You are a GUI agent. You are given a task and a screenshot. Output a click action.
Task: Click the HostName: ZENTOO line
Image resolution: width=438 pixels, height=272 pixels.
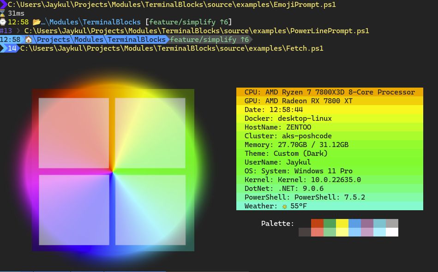330,127
